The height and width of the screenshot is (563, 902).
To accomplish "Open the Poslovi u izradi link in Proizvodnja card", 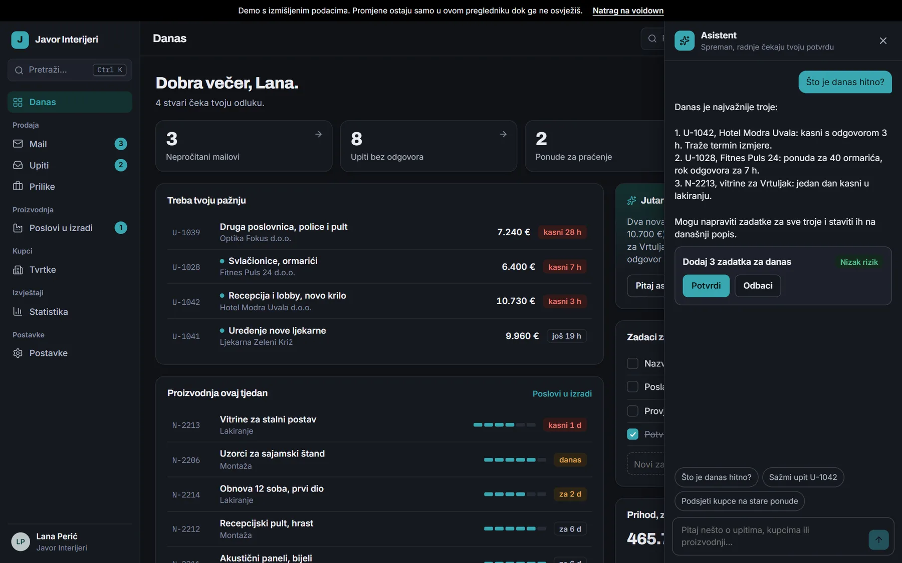I will pyautogui.click(x=562, y=394).
